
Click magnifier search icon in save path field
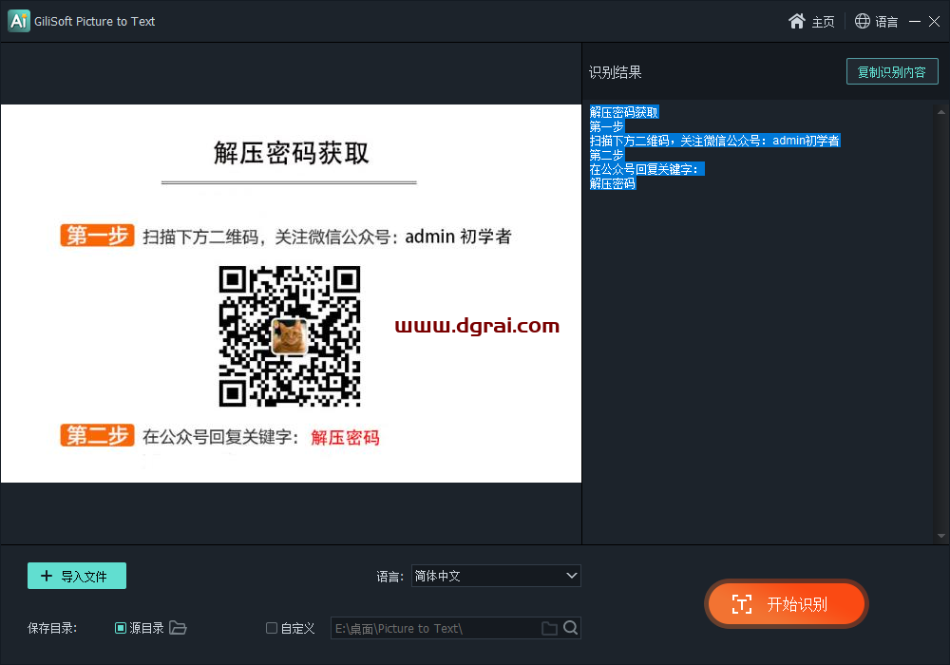570,628
